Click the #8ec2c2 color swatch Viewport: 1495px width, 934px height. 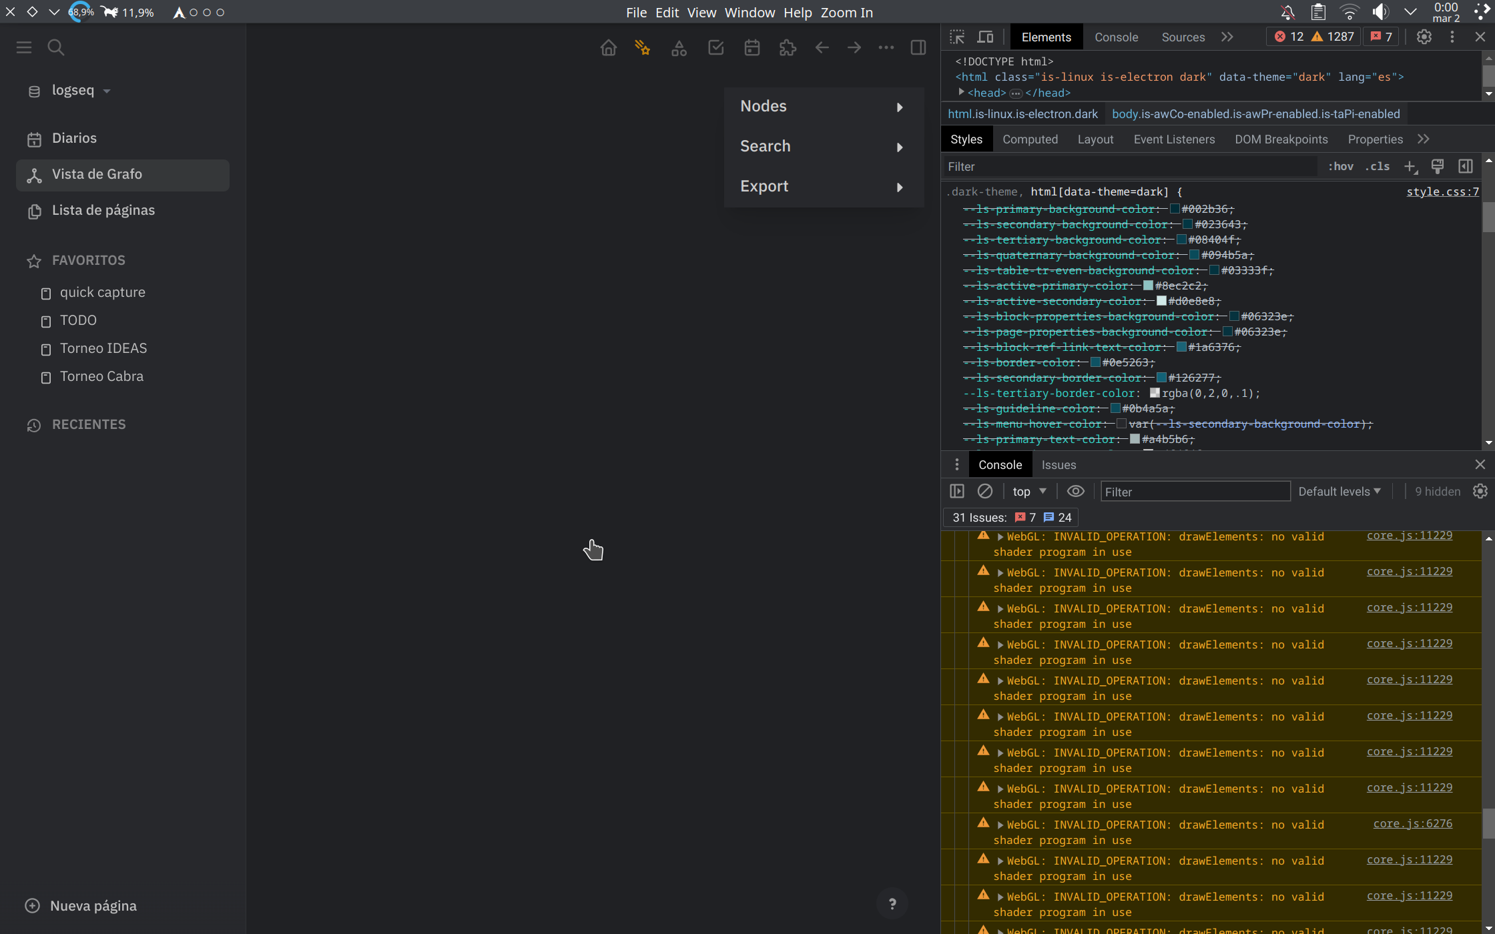point(1148,286)
